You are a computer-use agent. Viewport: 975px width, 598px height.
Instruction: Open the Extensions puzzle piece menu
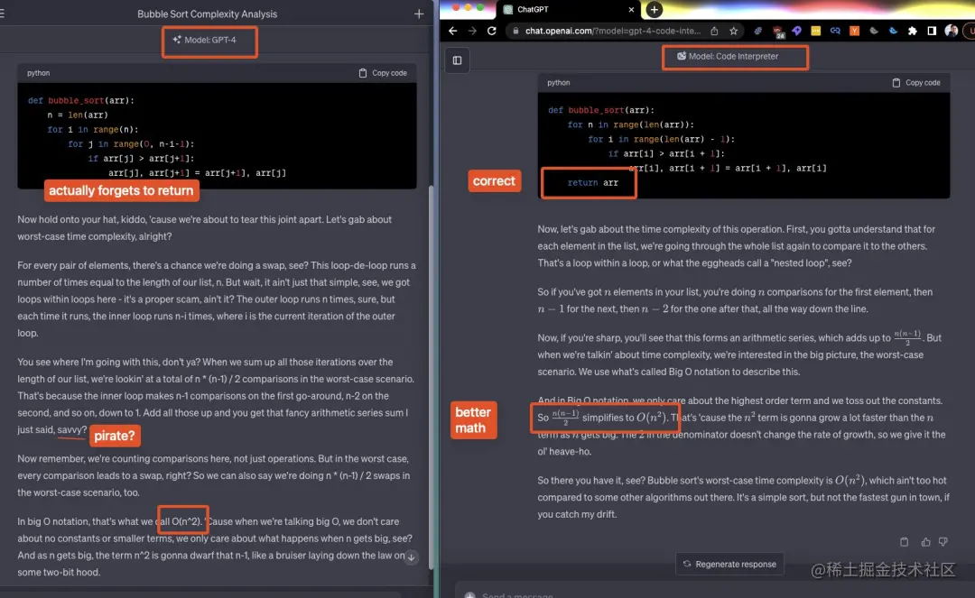tap(912, 31)
